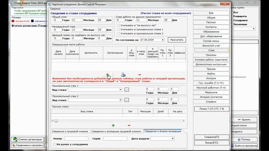Expand Дата выдачи date dropdown
The image size is (269, 151).
[x=173, y=138]
